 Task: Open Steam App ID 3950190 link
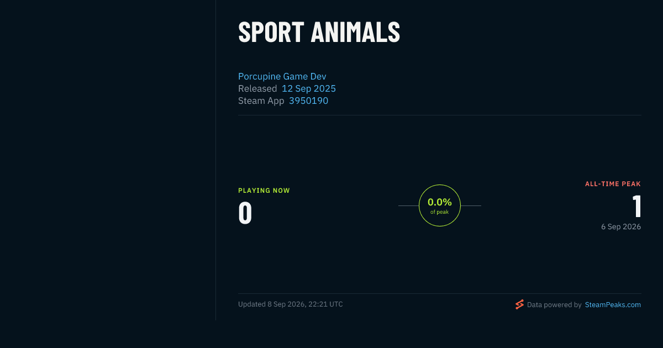(308, 101)
